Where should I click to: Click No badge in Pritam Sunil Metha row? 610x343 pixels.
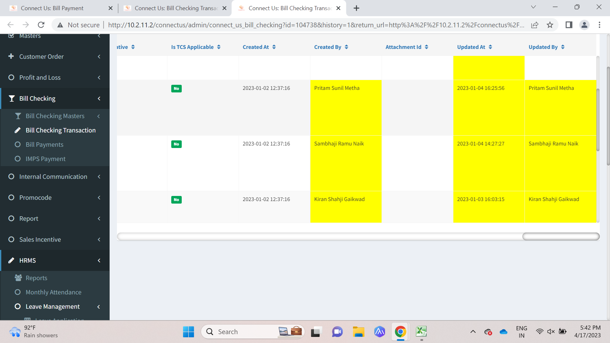(x=176, y=89)
